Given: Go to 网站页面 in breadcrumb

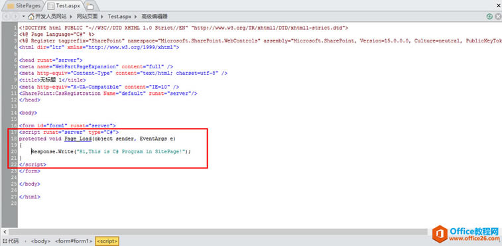Looking at the screenshot, I should tap(87, 17).
